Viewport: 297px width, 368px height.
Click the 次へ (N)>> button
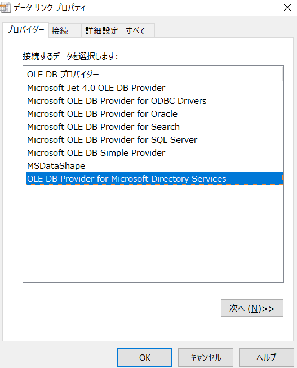pyautogui.click(x=252, y=308)
